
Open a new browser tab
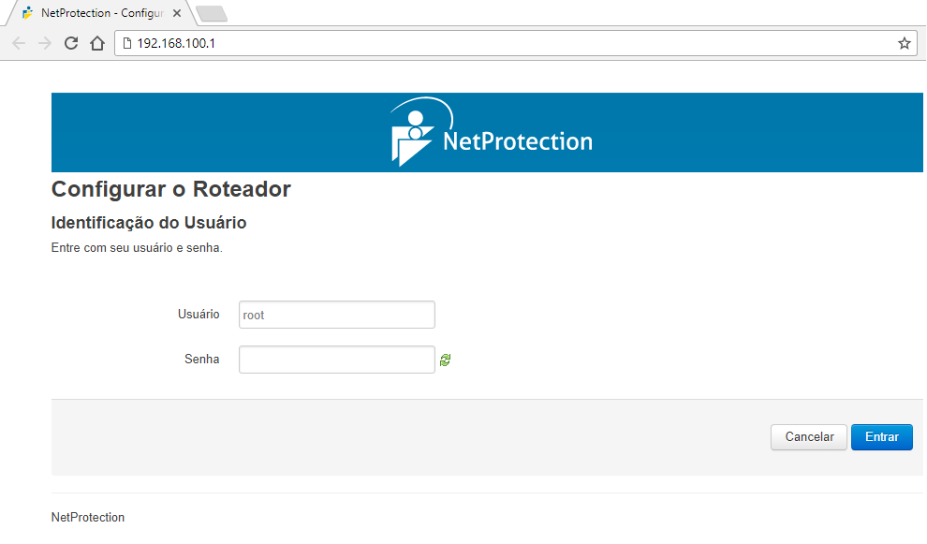click(212, 14)
